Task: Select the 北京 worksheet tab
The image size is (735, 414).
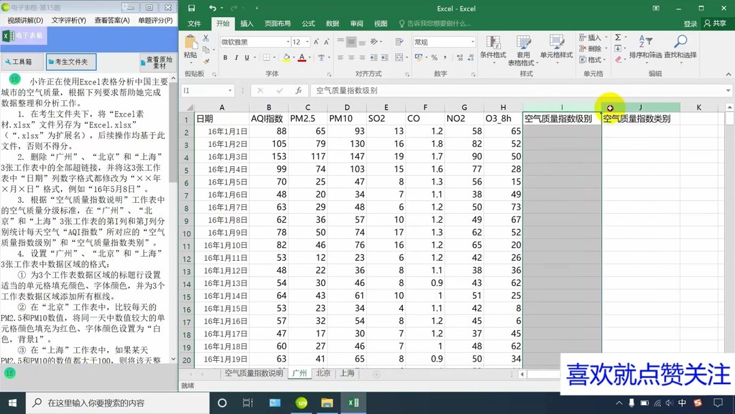Action: pyautogui.click(x=323, y=373)
